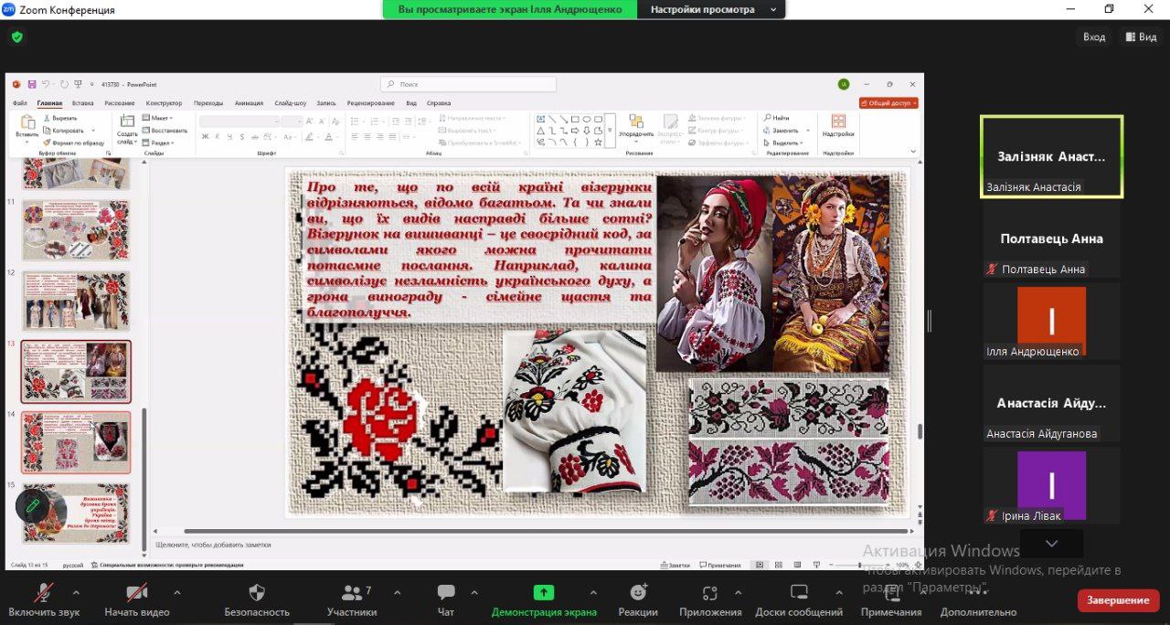Open the Дополнительно more menu
This screenshot has height=625, width=1170.
[x=978, y=599]
